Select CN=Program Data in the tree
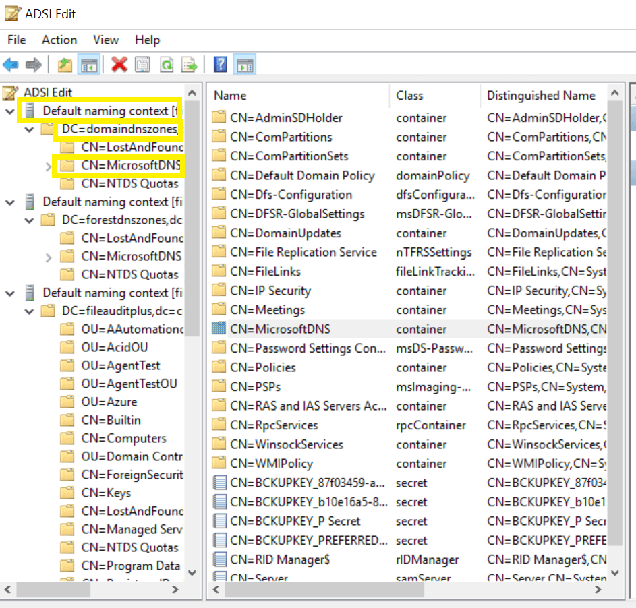The image size is (636, 608). [x=131, y=566]
